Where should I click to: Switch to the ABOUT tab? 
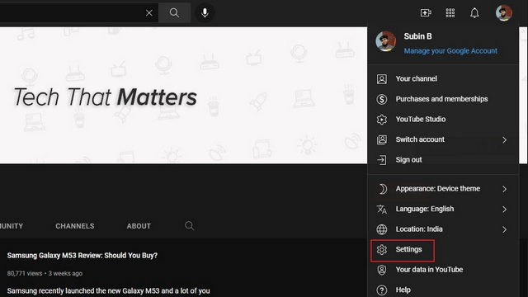[139, 226]
